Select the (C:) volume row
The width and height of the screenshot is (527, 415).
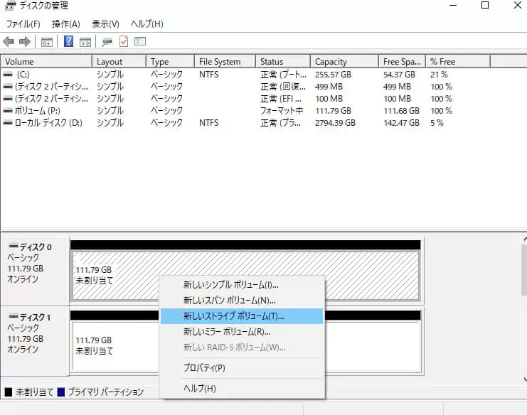tap(245, 75)
